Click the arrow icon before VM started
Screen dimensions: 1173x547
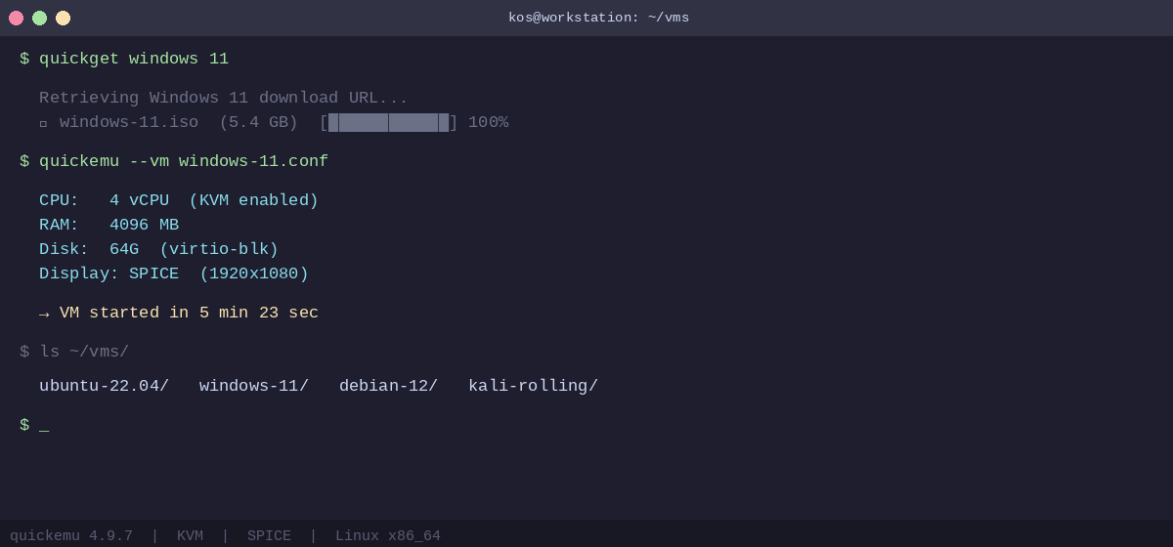pyautogui.click(x=44, y=314)
